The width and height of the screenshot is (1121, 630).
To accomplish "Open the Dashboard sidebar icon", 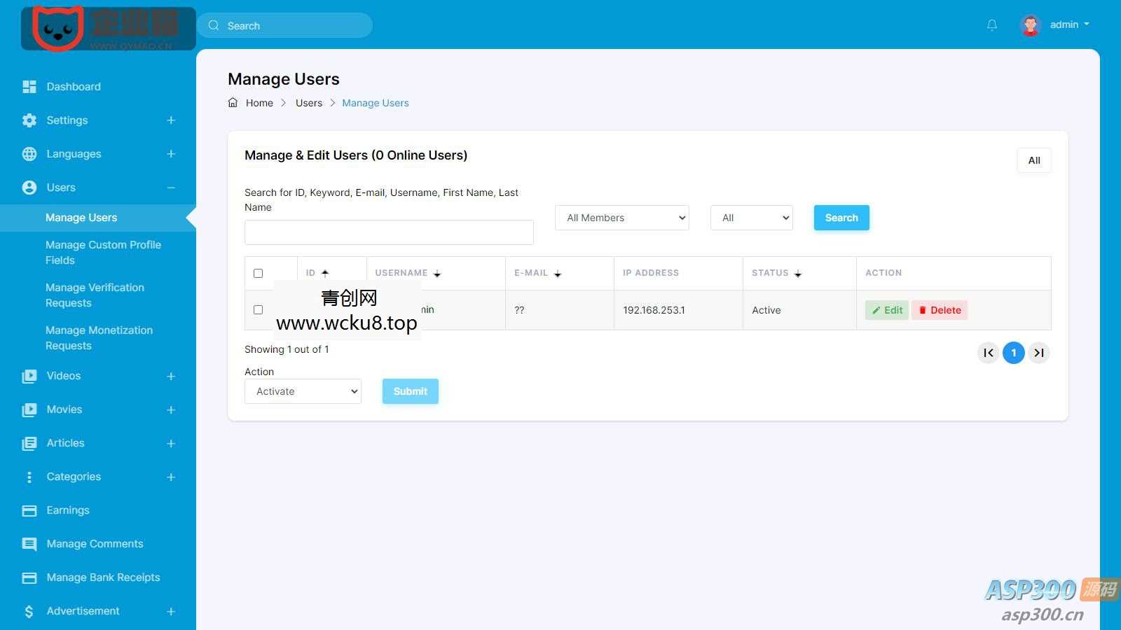I will pos(29,86).
